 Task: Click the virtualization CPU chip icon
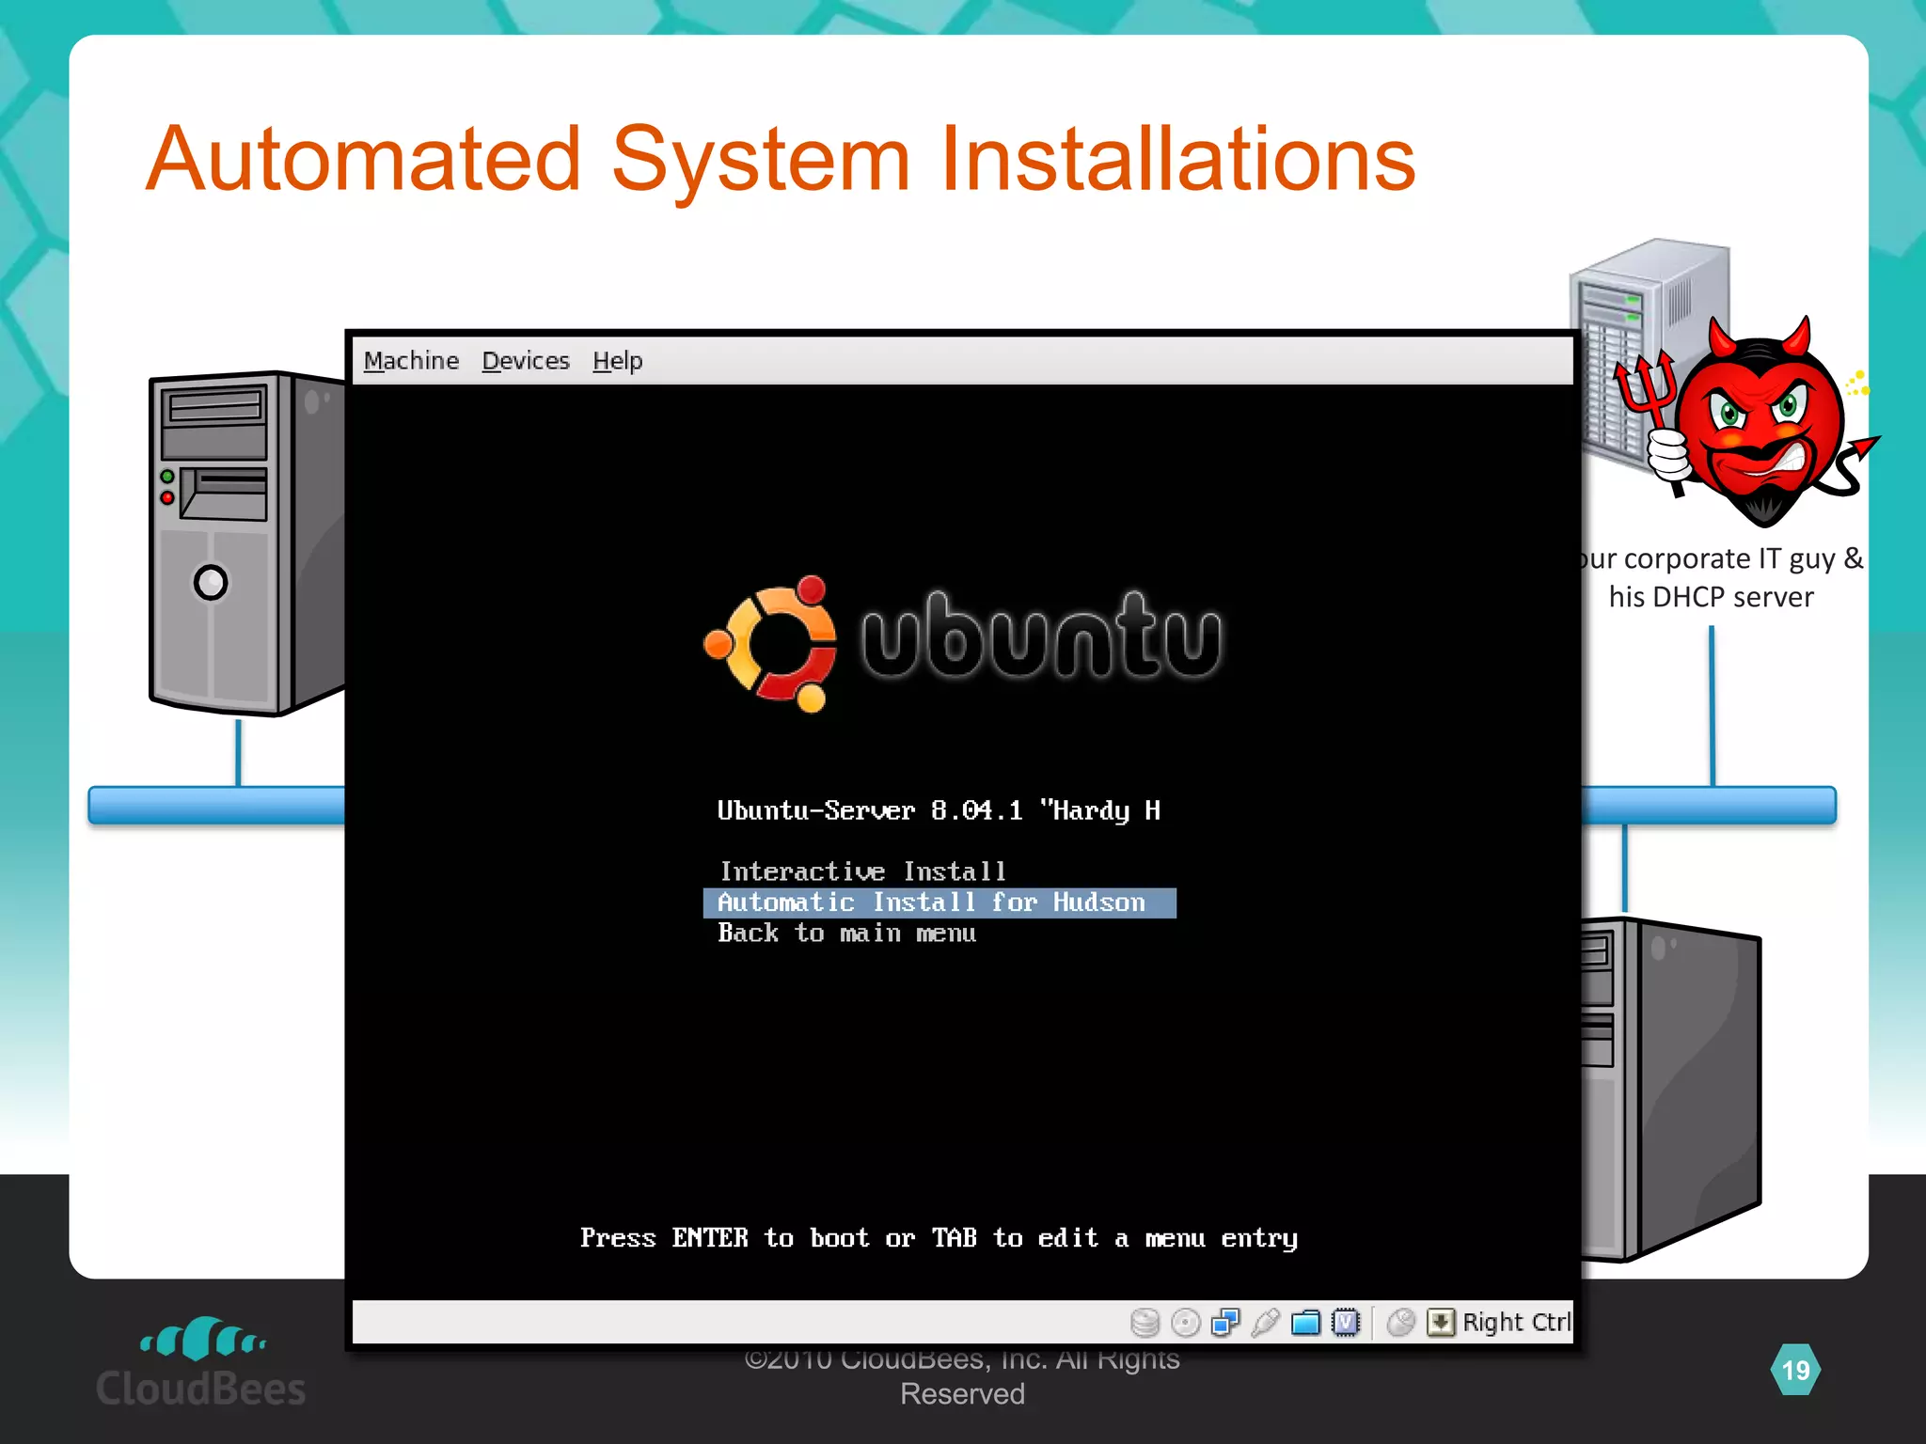(x=1346, y=1323)
